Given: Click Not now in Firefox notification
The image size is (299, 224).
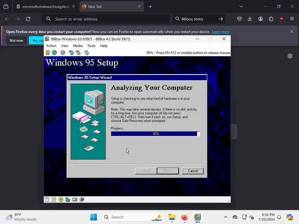Looking at the screenshot, I should (x=16, y=40).
